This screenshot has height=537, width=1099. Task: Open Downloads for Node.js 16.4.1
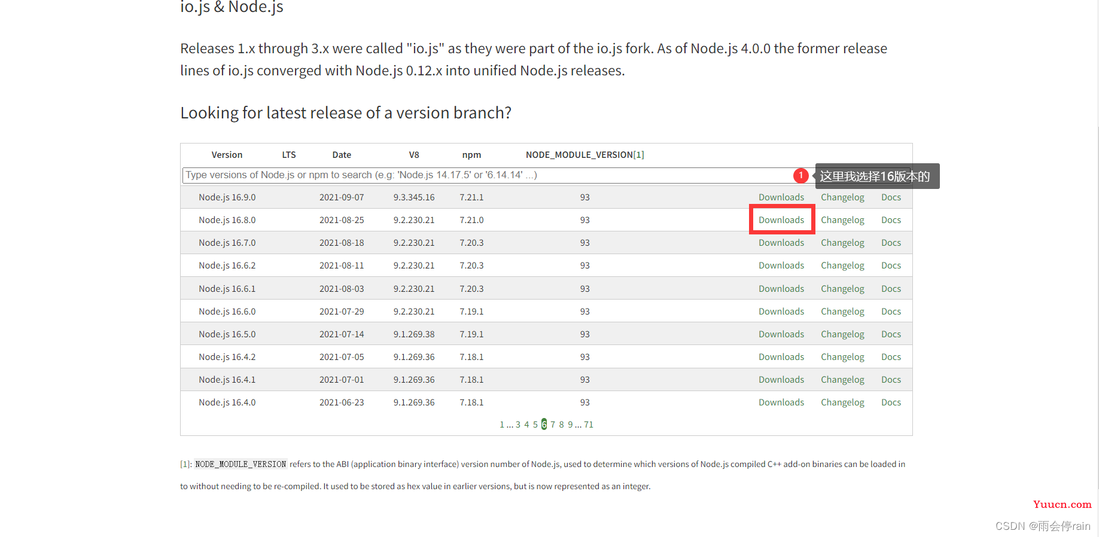[781, 380]
